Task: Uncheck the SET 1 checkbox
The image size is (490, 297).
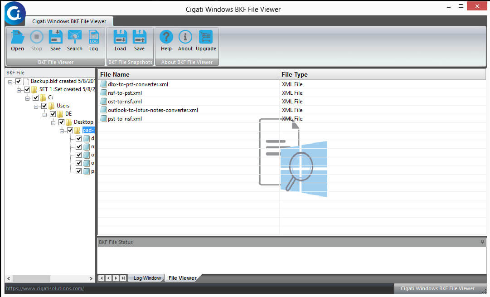Action: coord(27,89)
